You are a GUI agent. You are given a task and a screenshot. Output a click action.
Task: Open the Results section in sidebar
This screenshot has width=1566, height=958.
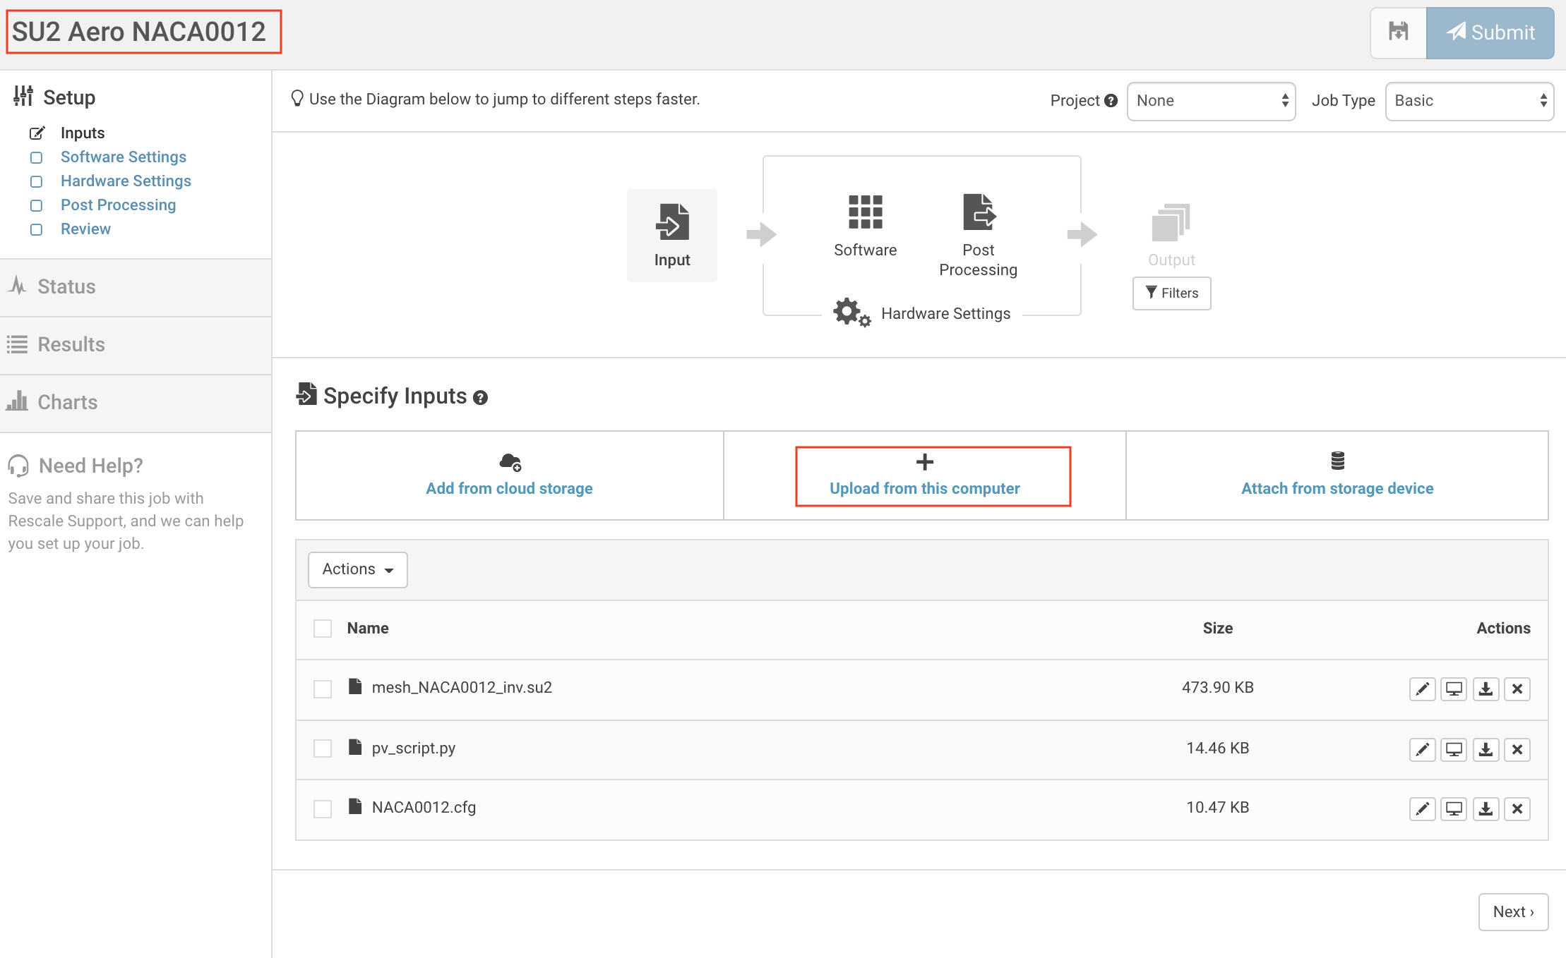[x=71, y=344]
